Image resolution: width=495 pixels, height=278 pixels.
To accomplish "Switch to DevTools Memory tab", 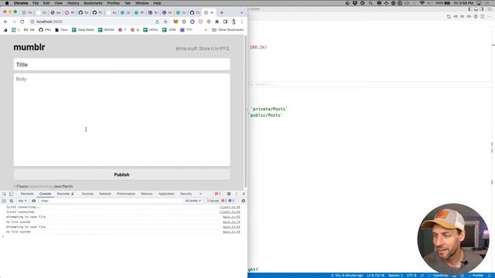I will [147, 194].
